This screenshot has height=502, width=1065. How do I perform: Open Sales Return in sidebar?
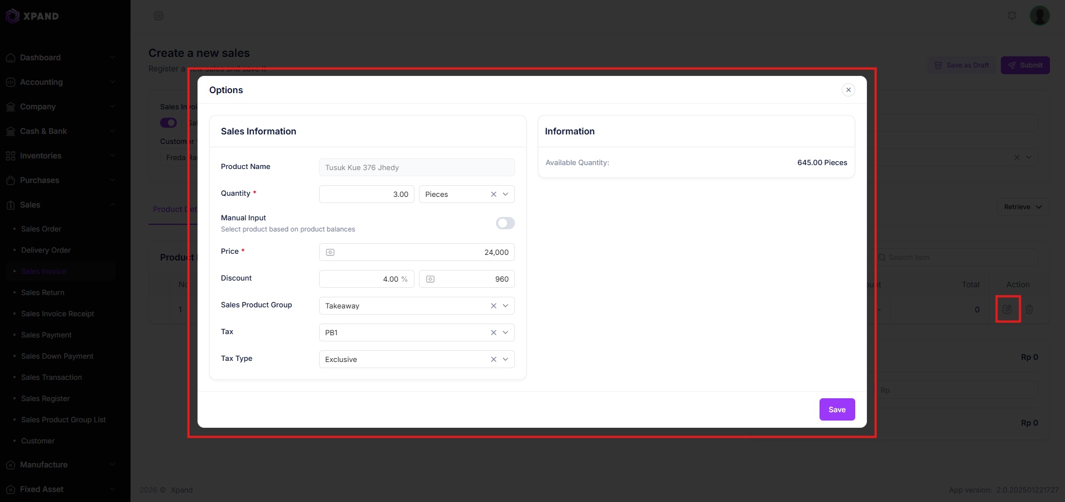tap(43, 292)
